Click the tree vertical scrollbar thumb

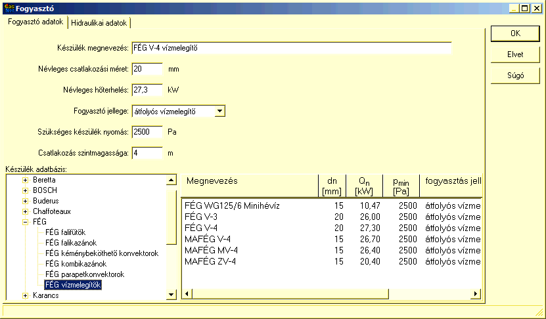pos(171,217)
